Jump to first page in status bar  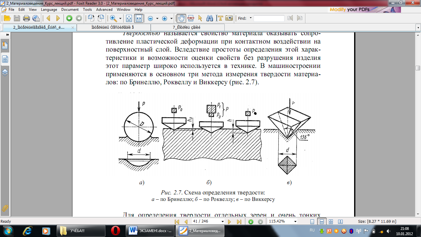coord(177,222)
